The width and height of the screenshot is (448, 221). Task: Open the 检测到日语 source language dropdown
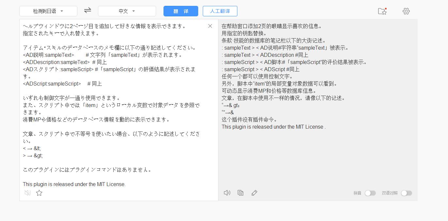click(x=48, y=11)
